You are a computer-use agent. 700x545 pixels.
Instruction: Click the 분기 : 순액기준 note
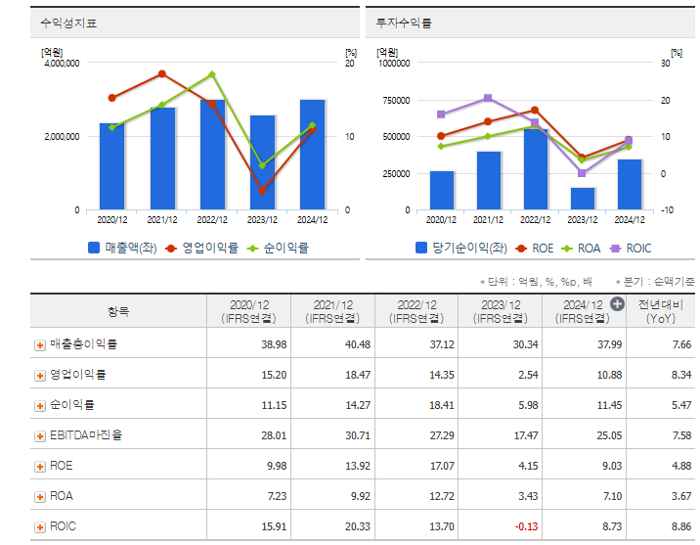coord(654,282)
